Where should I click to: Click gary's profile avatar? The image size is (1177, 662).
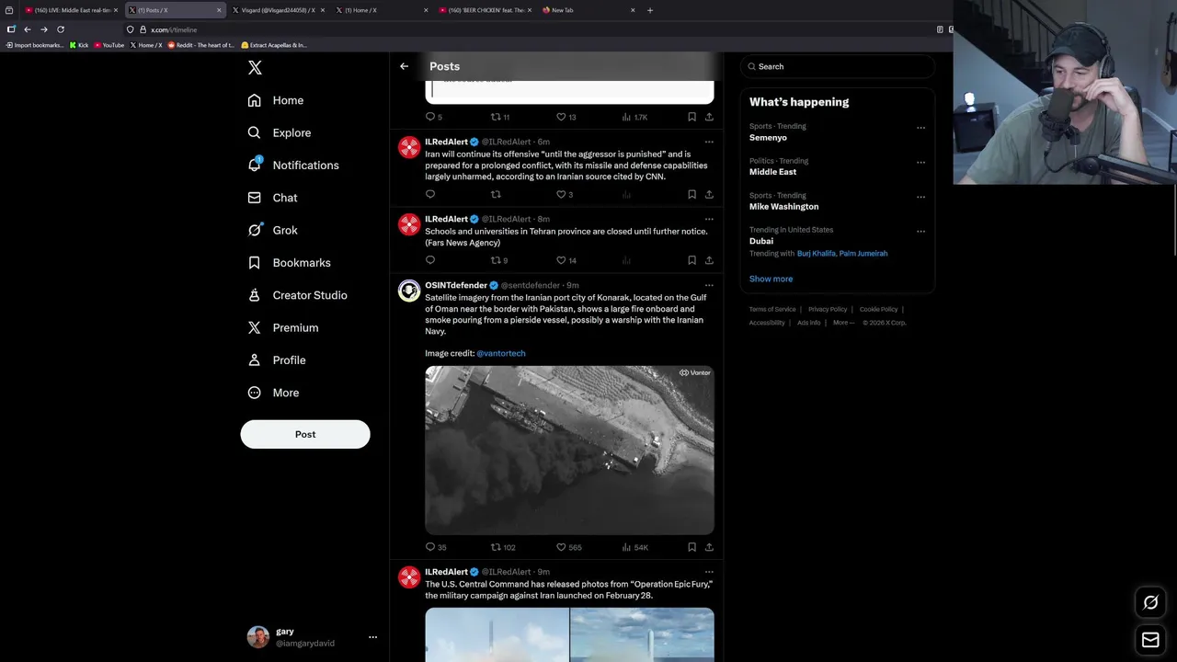(258, 636)
